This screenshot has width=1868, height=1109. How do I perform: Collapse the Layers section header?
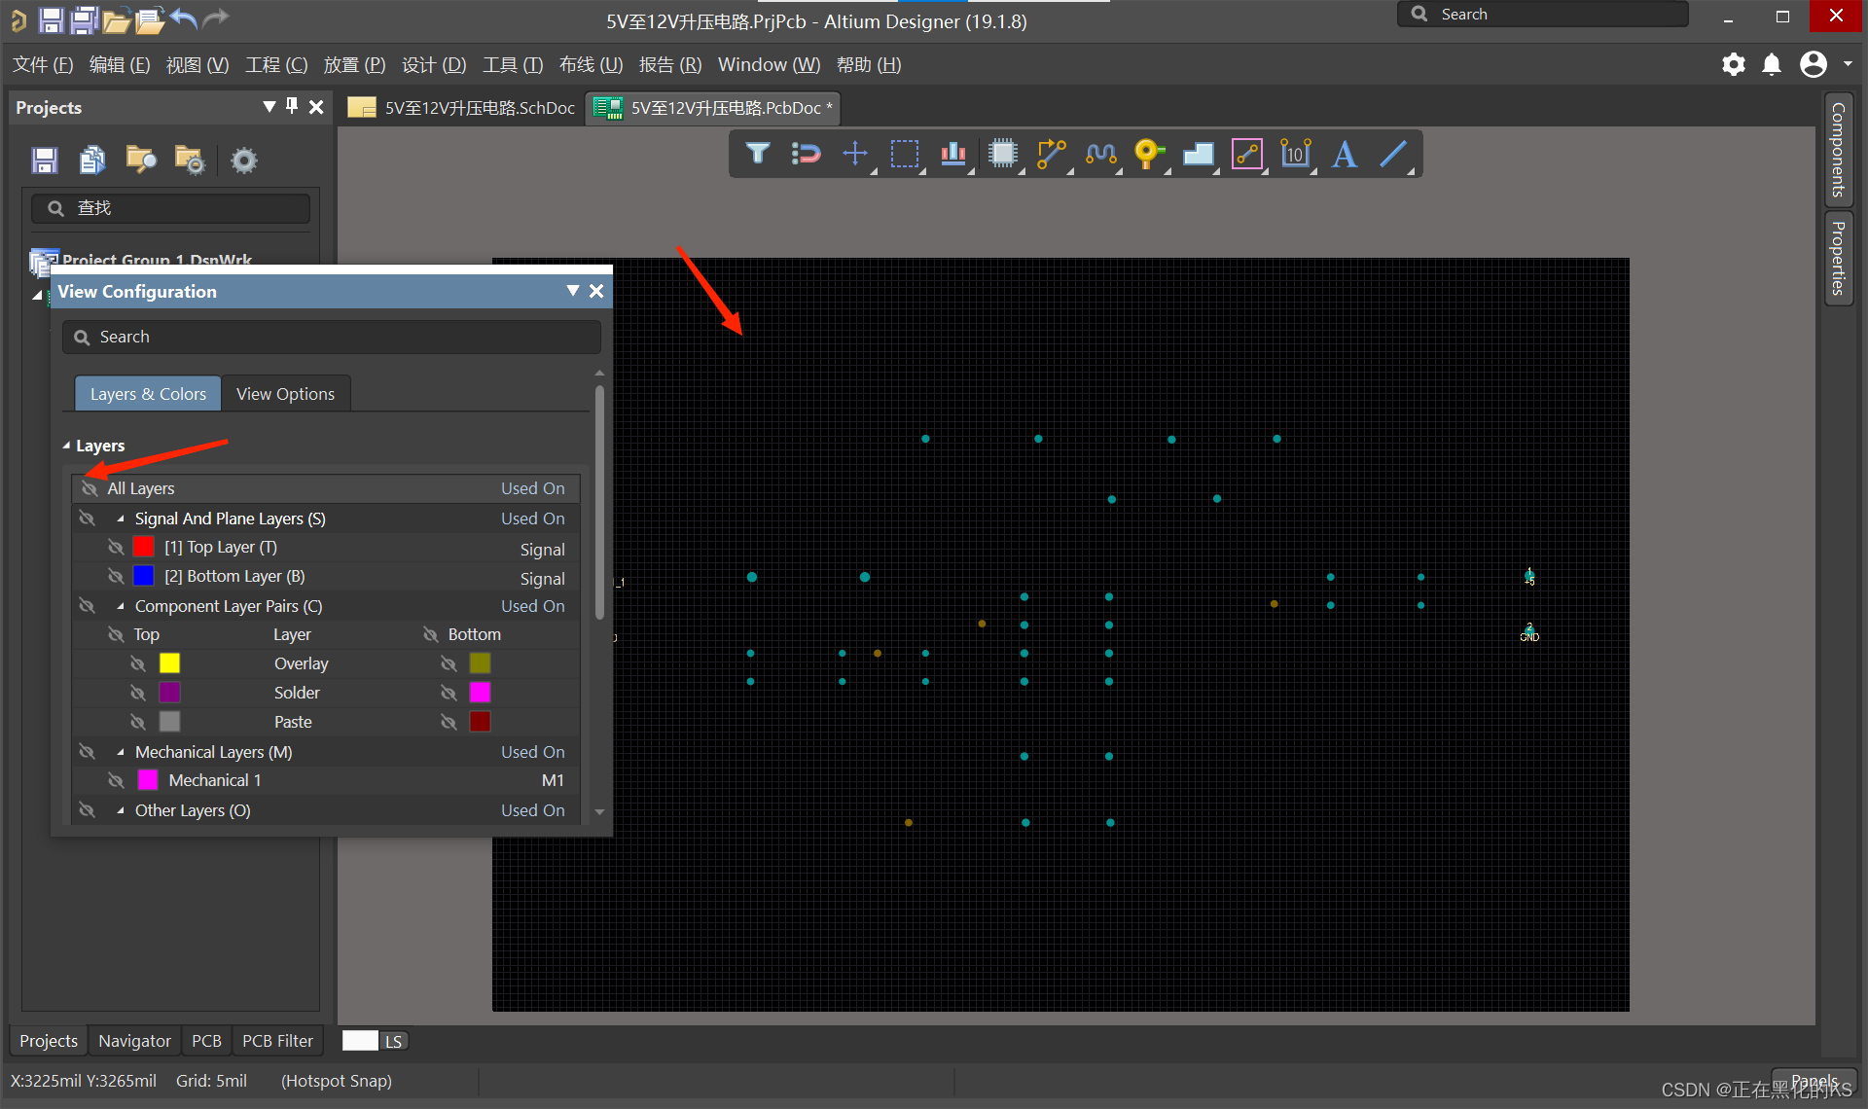click(67, 446)
